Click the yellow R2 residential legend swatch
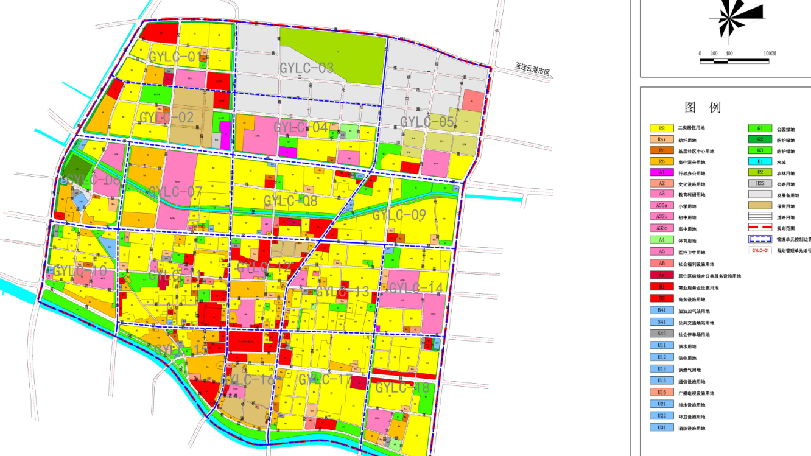 coord(661,128)
